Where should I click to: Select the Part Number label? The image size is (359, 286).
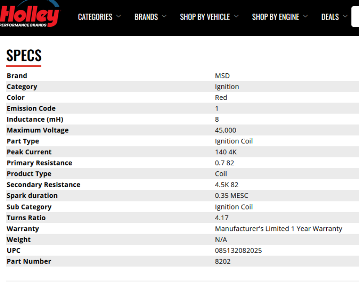tap(29, 261)
